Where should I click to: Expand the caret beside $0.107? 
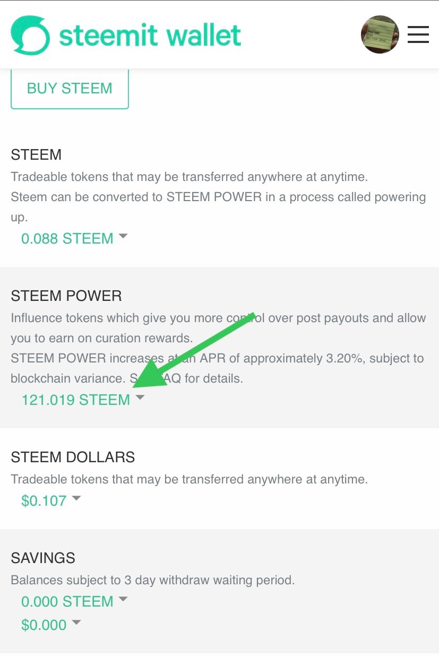click(x=76, y=498)
